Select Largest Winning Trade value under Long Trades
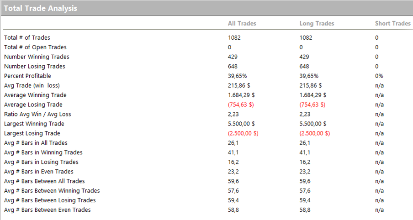413x220 pixels. click(x=315, y=124)
